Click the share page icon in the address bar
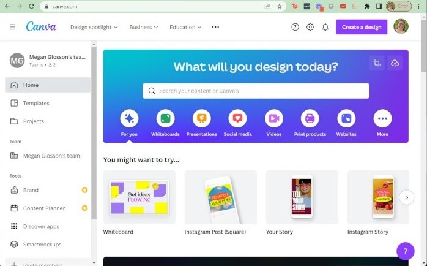The image size is (427, 266). [x=267, y=6]
